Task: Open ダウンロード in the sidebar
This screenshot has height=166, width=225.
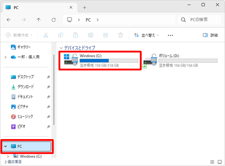Action: (22, 87)
